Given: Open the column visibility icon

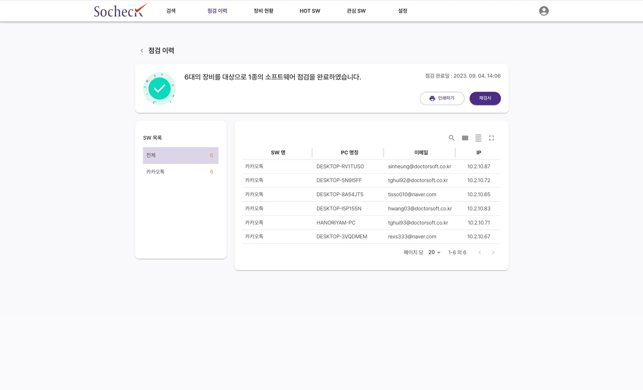Looking at the screenshot, I should click(465, 138).
